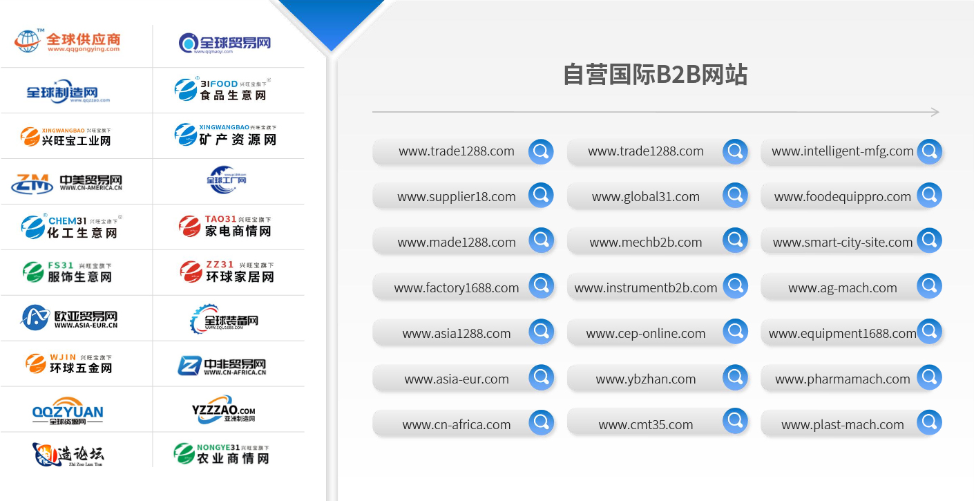Open the www.global31.com link
Screen dimensions: 974x501
click(x=646, y=196)
